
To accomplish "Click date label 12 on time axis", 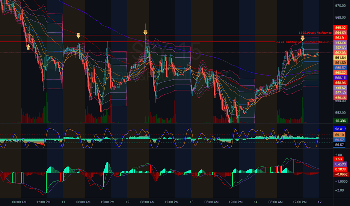I will pos(127,202).
